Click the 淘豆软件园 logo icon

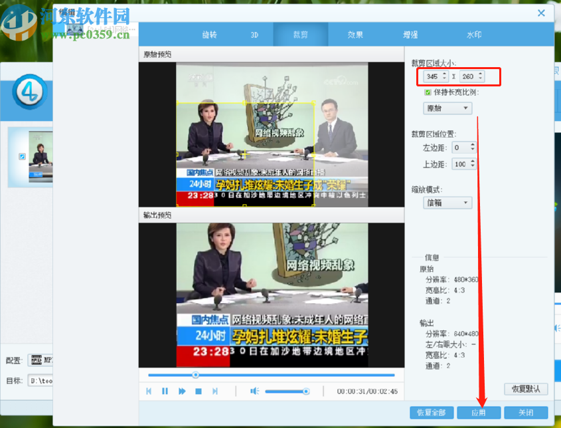tap(20, 20)
